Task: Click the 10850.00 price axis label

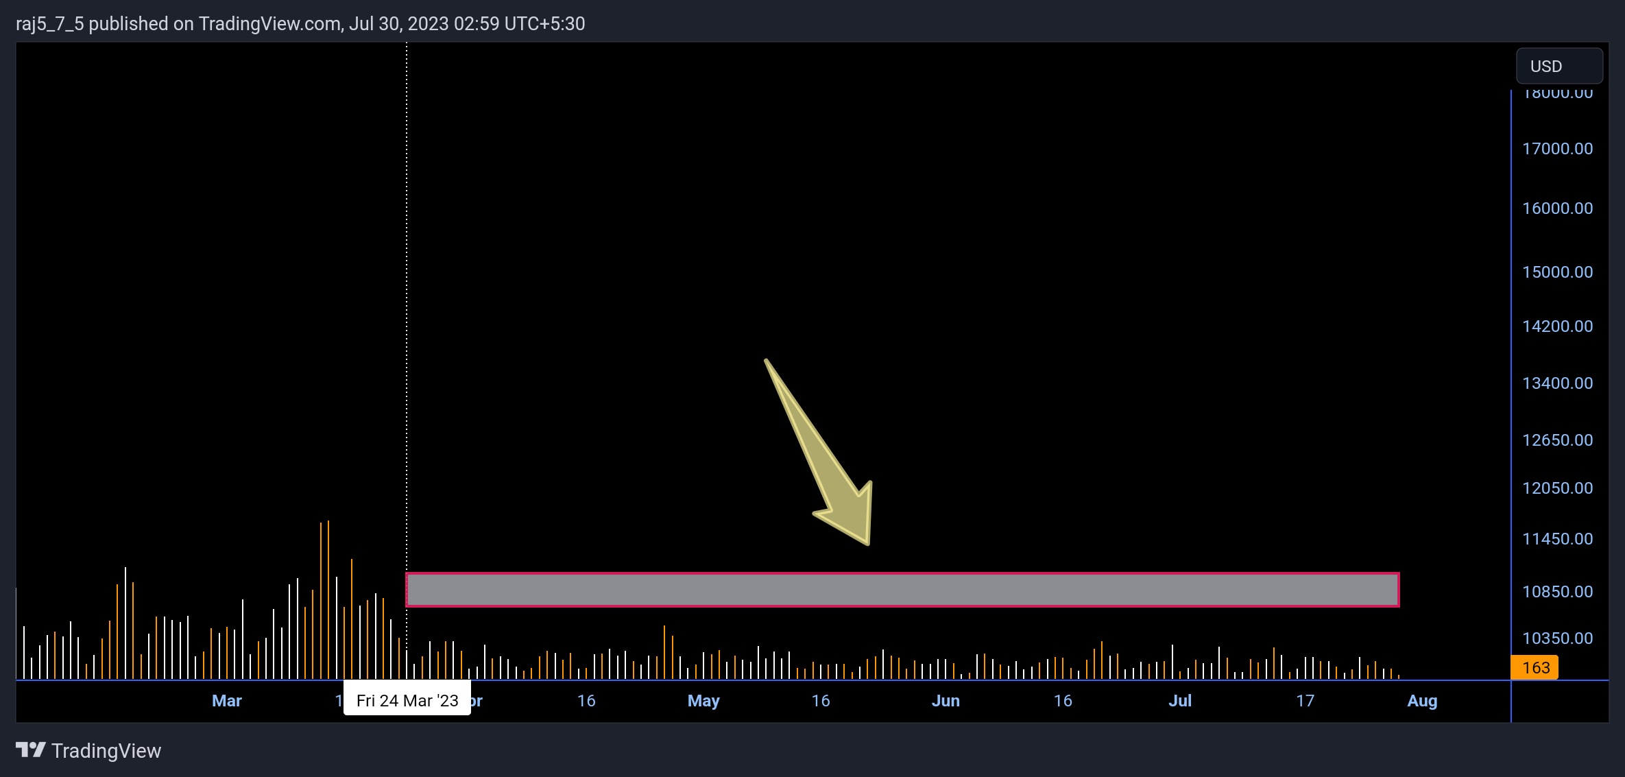Action: click(1558, 592)
